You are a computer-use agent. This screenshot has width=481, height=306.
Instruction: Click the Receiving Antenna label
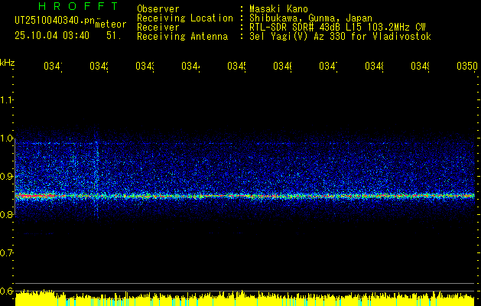point(183,37)
